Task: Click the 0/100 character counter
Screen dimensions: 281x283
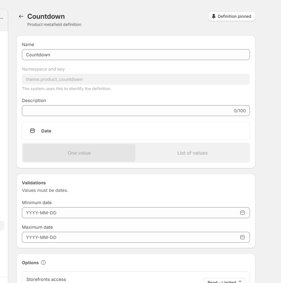Action: pos(240,111)
